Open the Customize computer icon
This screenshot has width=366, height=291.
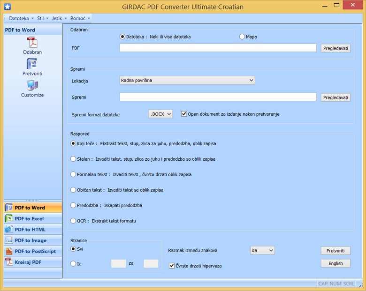click(x=32, y=85)
